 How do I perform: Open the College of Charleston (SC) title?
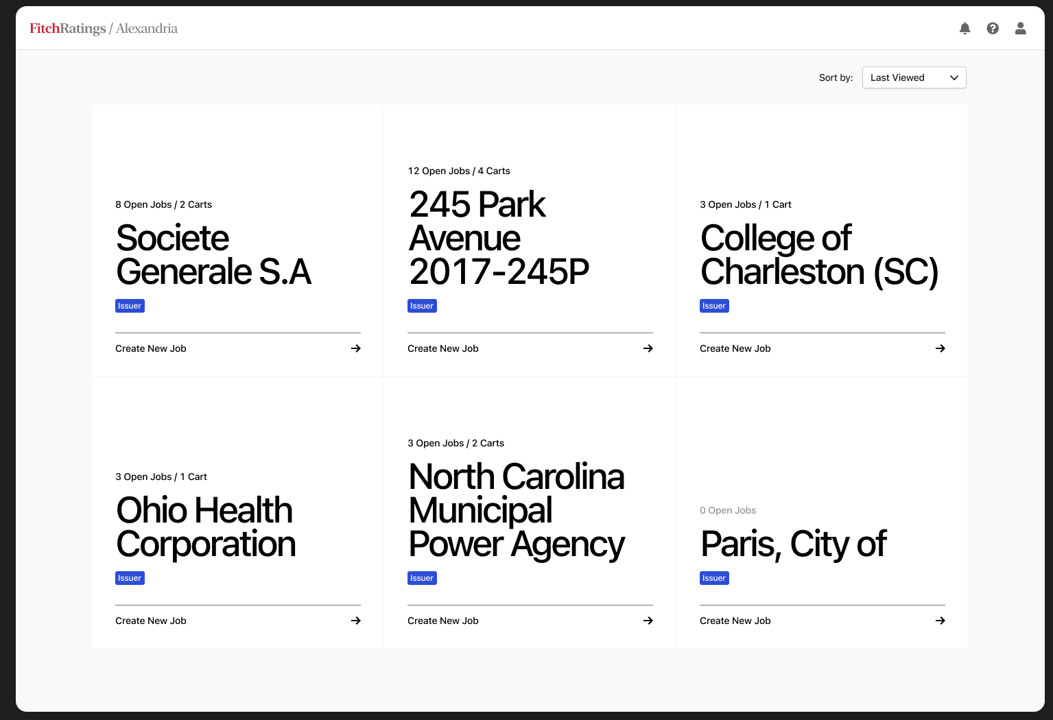click(819, 255)
